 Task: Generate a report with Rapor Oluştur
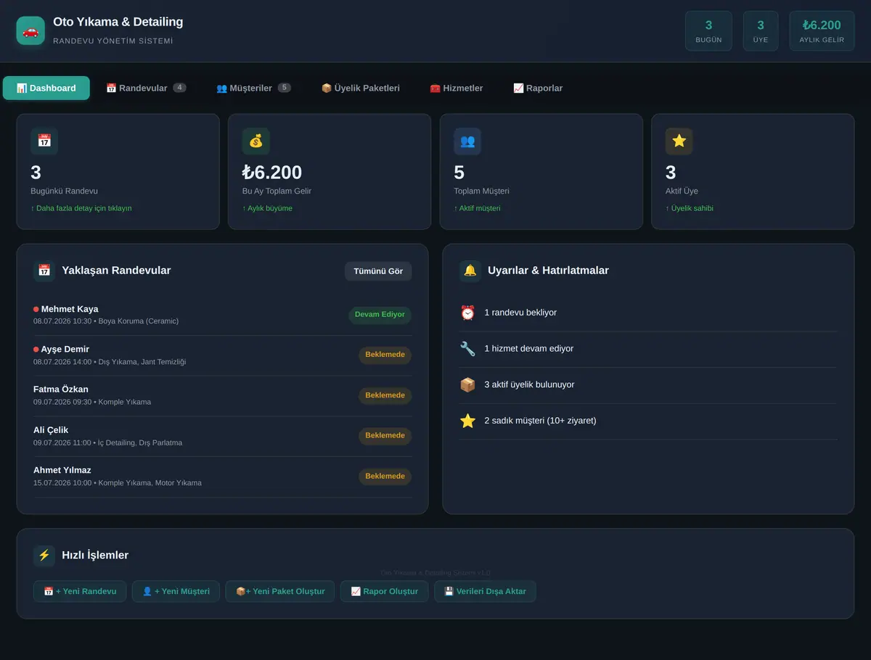click(x=385, y=591)
